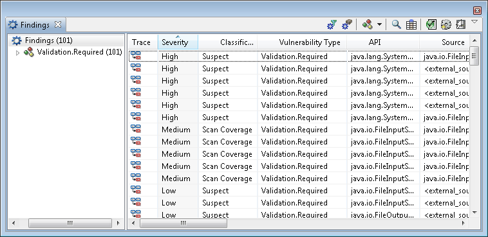
Task: Click the spheres icon next to Validation.Required (101)
Action: point(29,52)
